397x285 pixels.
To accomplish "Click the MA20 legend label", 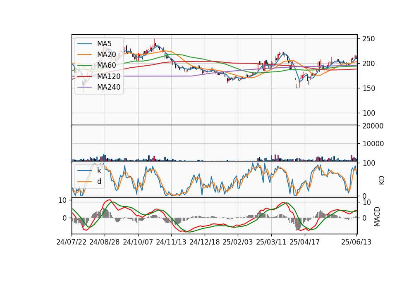I will point(106,55).
